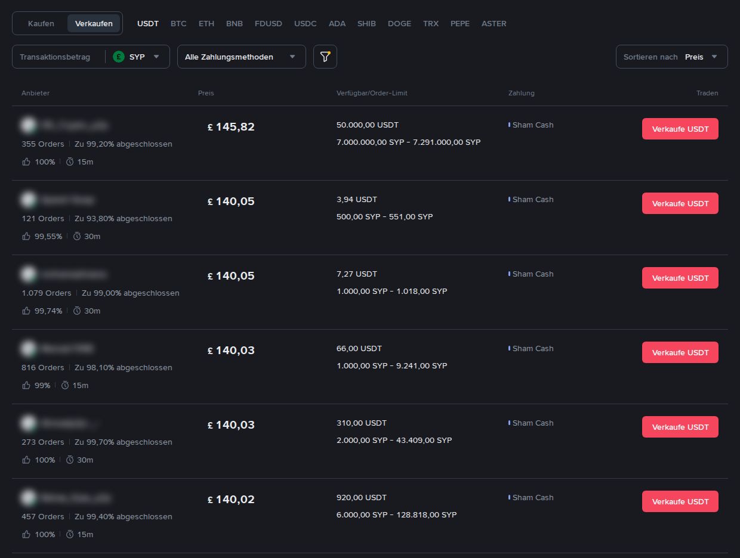The width and height of the screenshot is (740, 558).
Task: Expand Alle Zahlungsmethoden dropdown
Action: point(241,57)
